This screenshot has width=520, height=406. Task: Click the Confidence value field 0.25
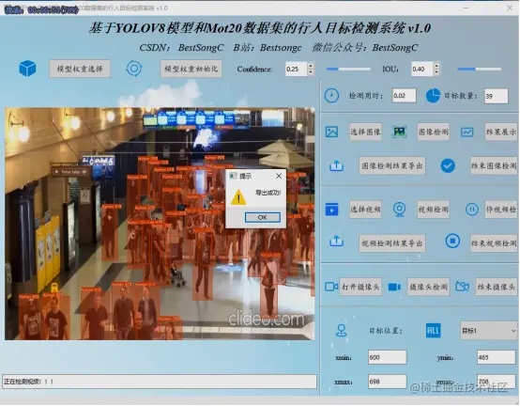(x=297, y=69)
